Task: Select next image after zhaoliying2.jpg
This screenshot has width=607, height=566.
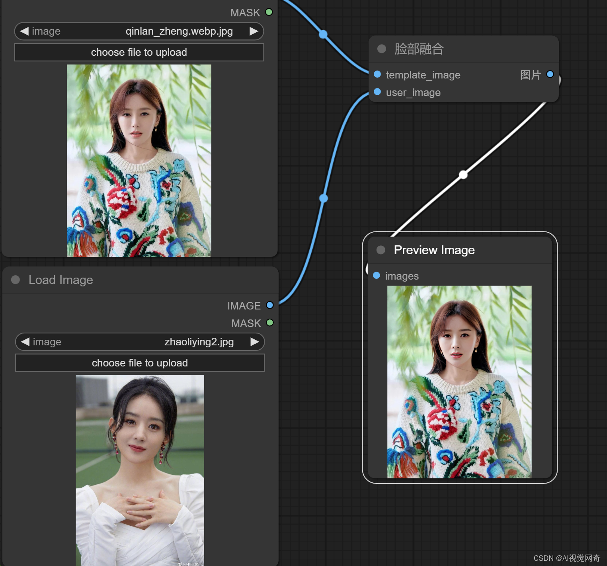Action: (x=254, y=342)
